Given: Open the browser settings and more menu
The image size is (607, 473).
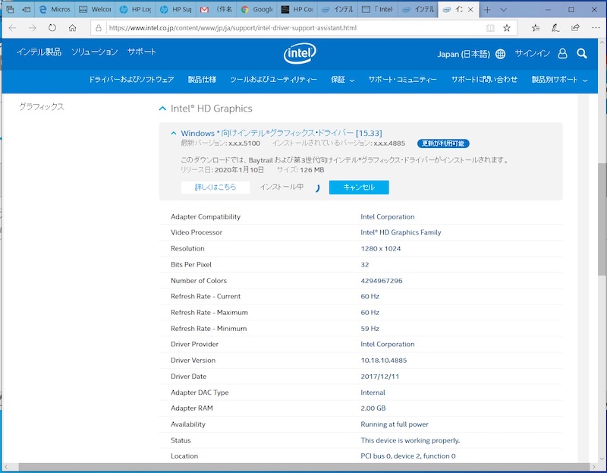Looking at the screenshot, I should pyautogui.click(x=596, y=28).
